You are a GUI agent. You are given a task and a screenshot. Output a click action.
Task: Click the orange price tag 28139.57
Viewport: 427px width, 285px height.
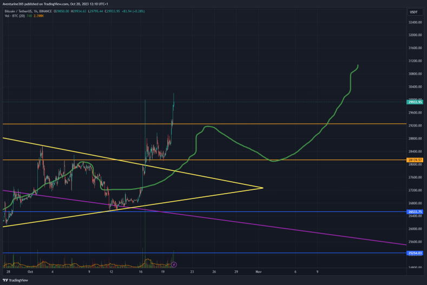[x=415, y=160]
